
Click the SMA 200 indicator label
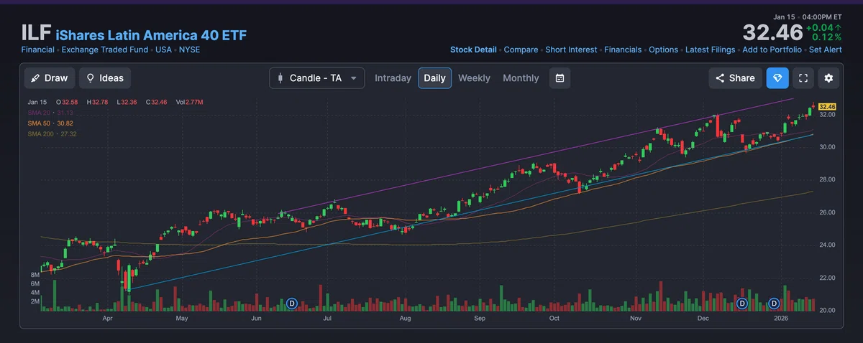[x=52, y=134]
